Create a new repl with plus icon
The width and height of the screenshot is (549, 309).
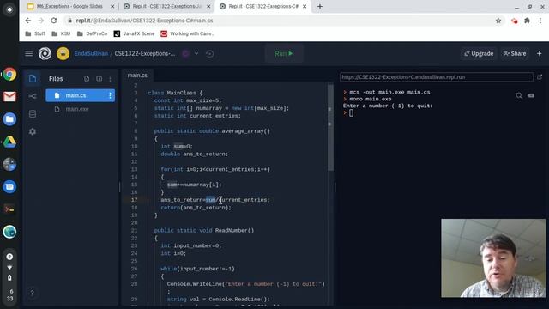tap(540, 53)
